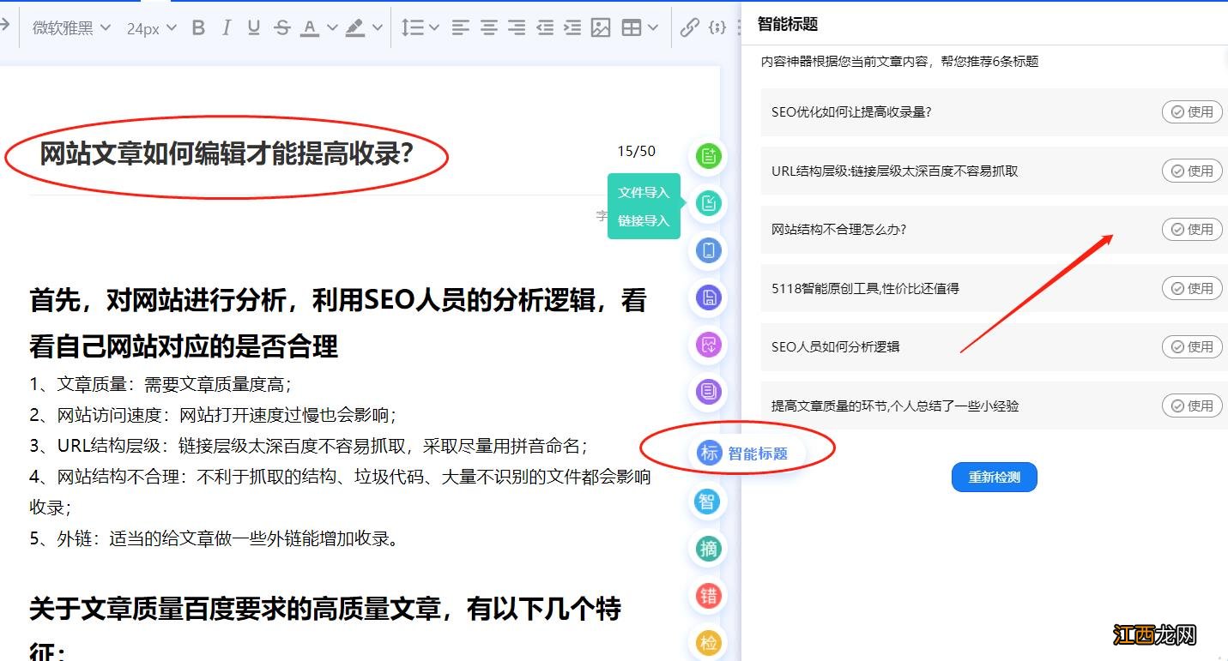This screenshot has height=661, width=1228.
Task: Click the blue mobile preview sidebar icon
Action: 709,250
